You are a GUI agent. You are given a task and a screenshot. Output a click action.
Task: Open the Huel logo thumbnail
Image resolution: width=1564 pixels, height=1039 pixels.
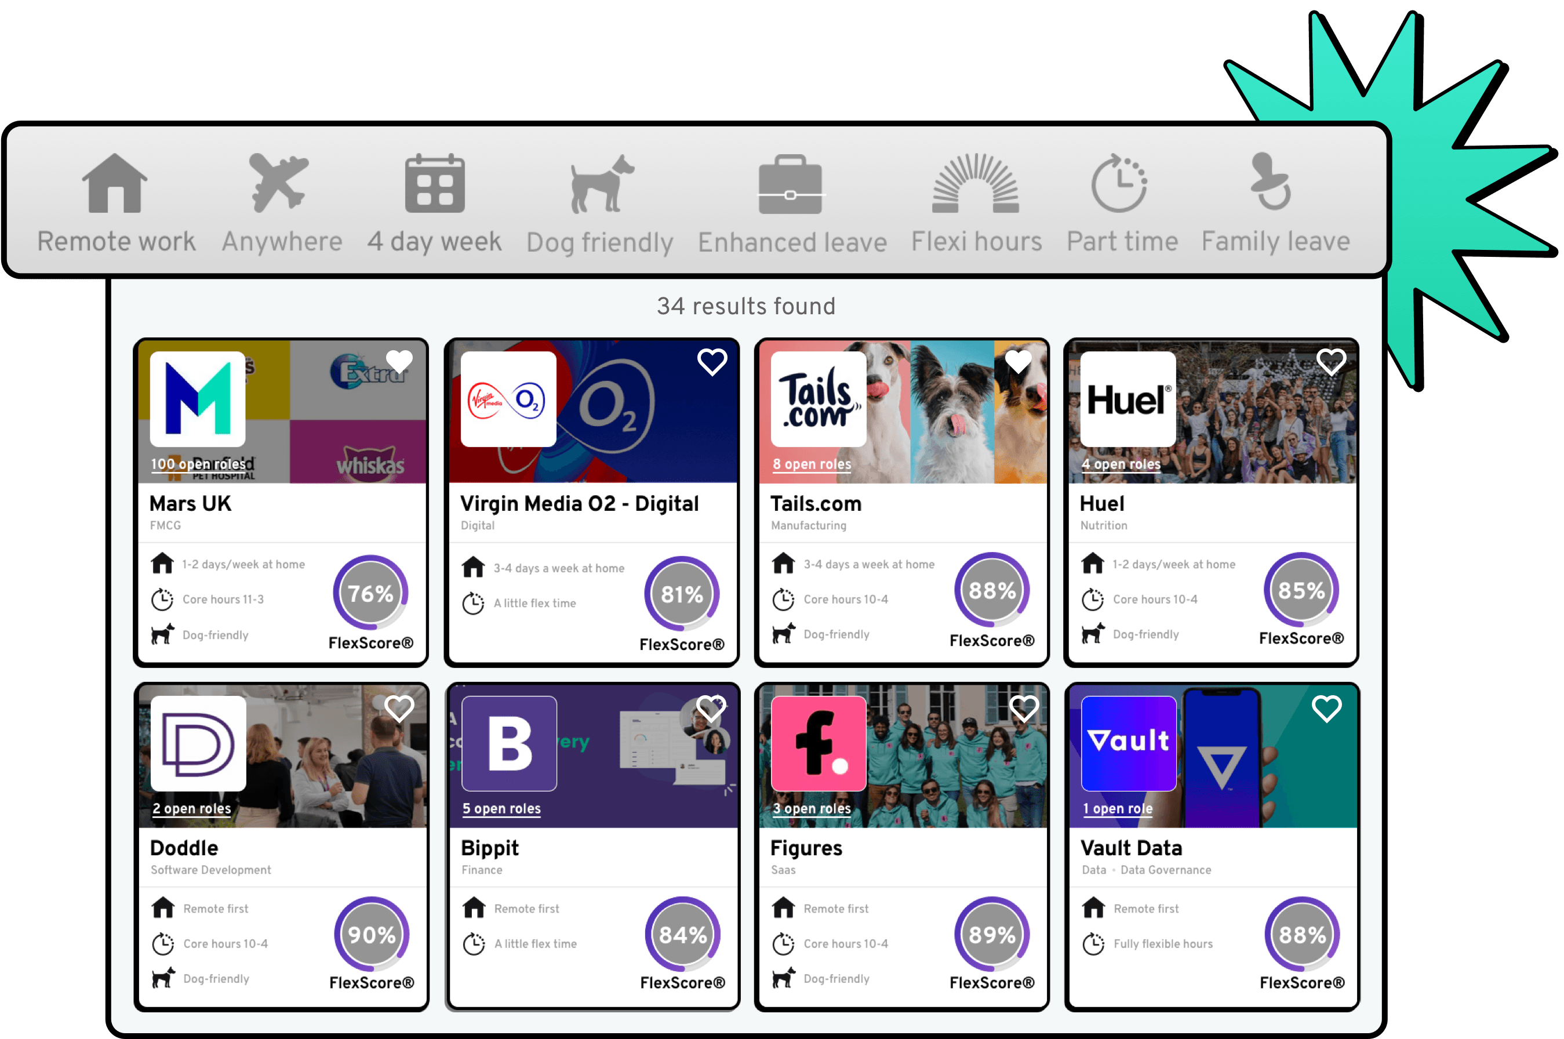click(1127, 399)
